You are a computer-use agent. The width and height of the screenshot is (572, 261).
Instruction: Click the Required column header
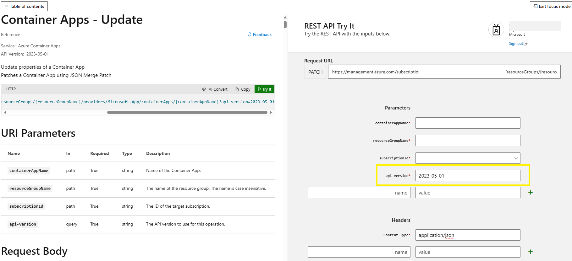click(x=99, y=153)
